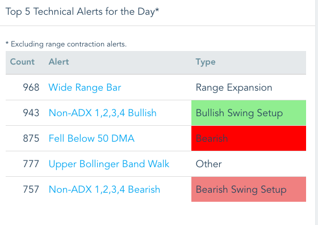Open the Fell Below 50 DMA link
Screen dimensions: 318x225
pyautogui.click(x=91, y=138)
